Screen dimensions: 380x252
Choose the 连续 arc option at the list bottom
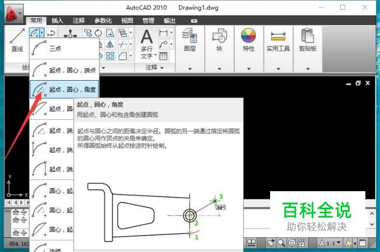tap(51, 247)
